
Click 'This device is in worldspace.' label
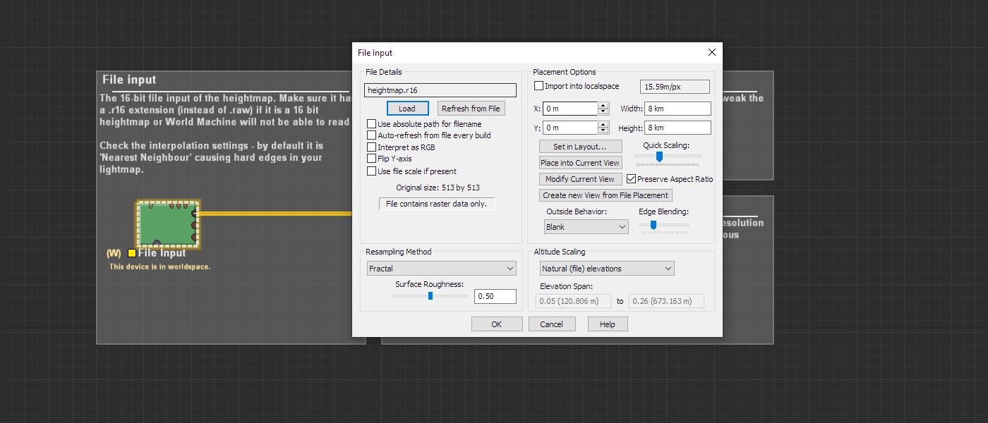[159, 267]
